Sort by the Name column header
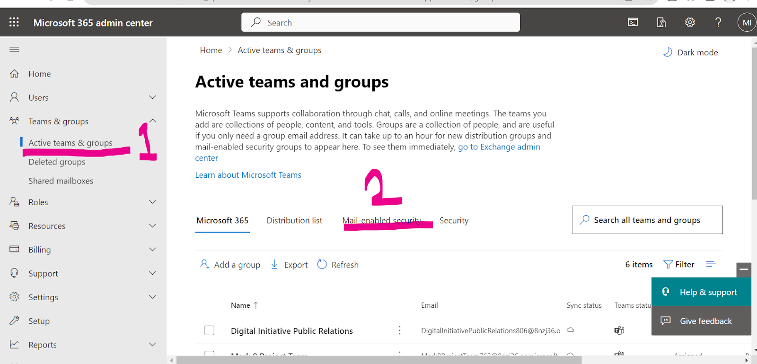757x364 pixels. (x=244, y=305)
